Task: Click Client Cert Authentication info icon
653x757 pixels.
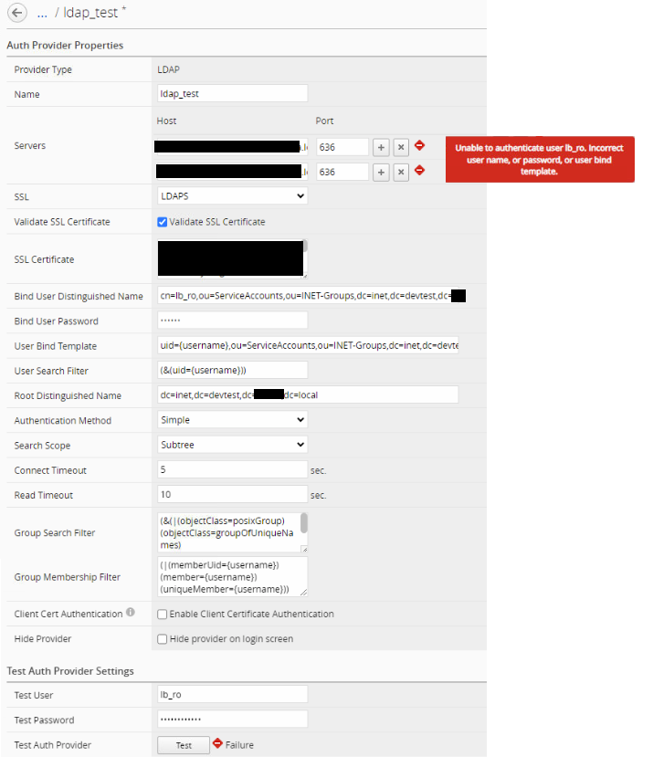Action: (x=131, y=612)
